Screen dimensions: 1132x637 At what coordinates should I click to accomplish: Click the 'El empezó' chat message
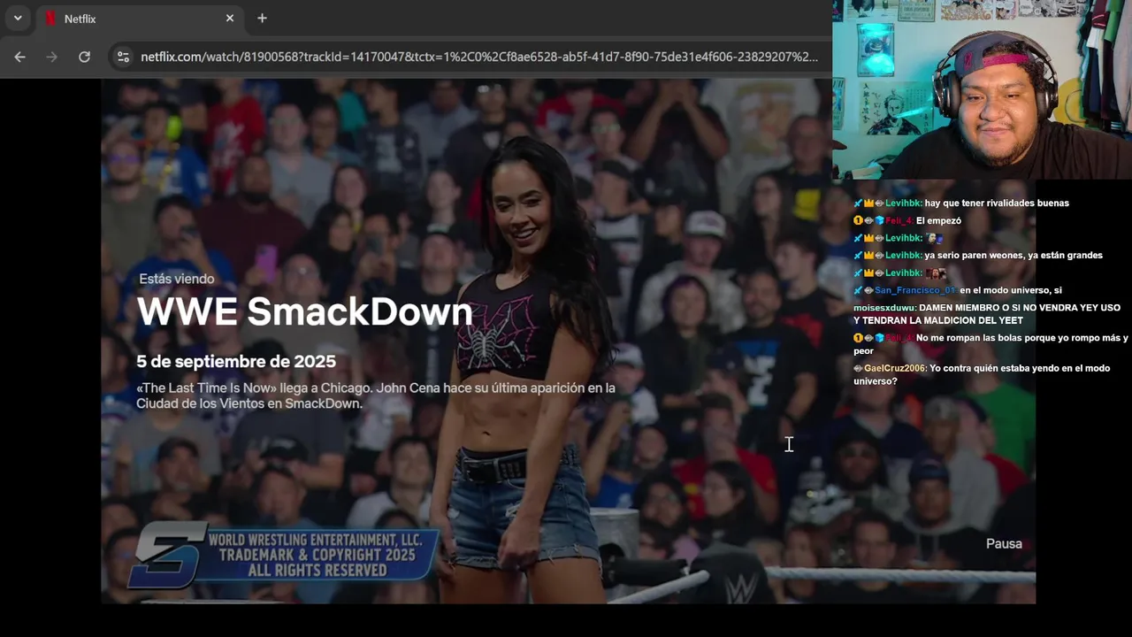(x=907, y=220)
